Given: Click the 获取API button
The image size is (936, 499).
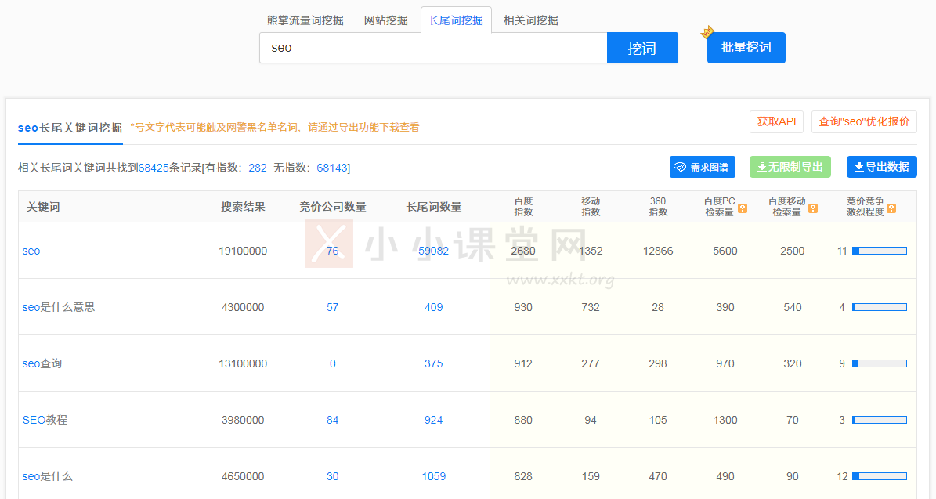Looking at the screenshot, I should pyautogui.click(x=777, y=121).
